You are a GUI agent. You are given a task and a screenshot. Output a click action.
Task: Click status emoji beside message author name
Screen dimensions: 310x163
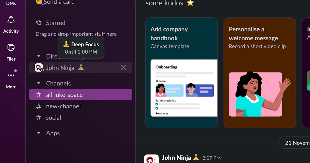pyautogui.click(x=196, y=157)
